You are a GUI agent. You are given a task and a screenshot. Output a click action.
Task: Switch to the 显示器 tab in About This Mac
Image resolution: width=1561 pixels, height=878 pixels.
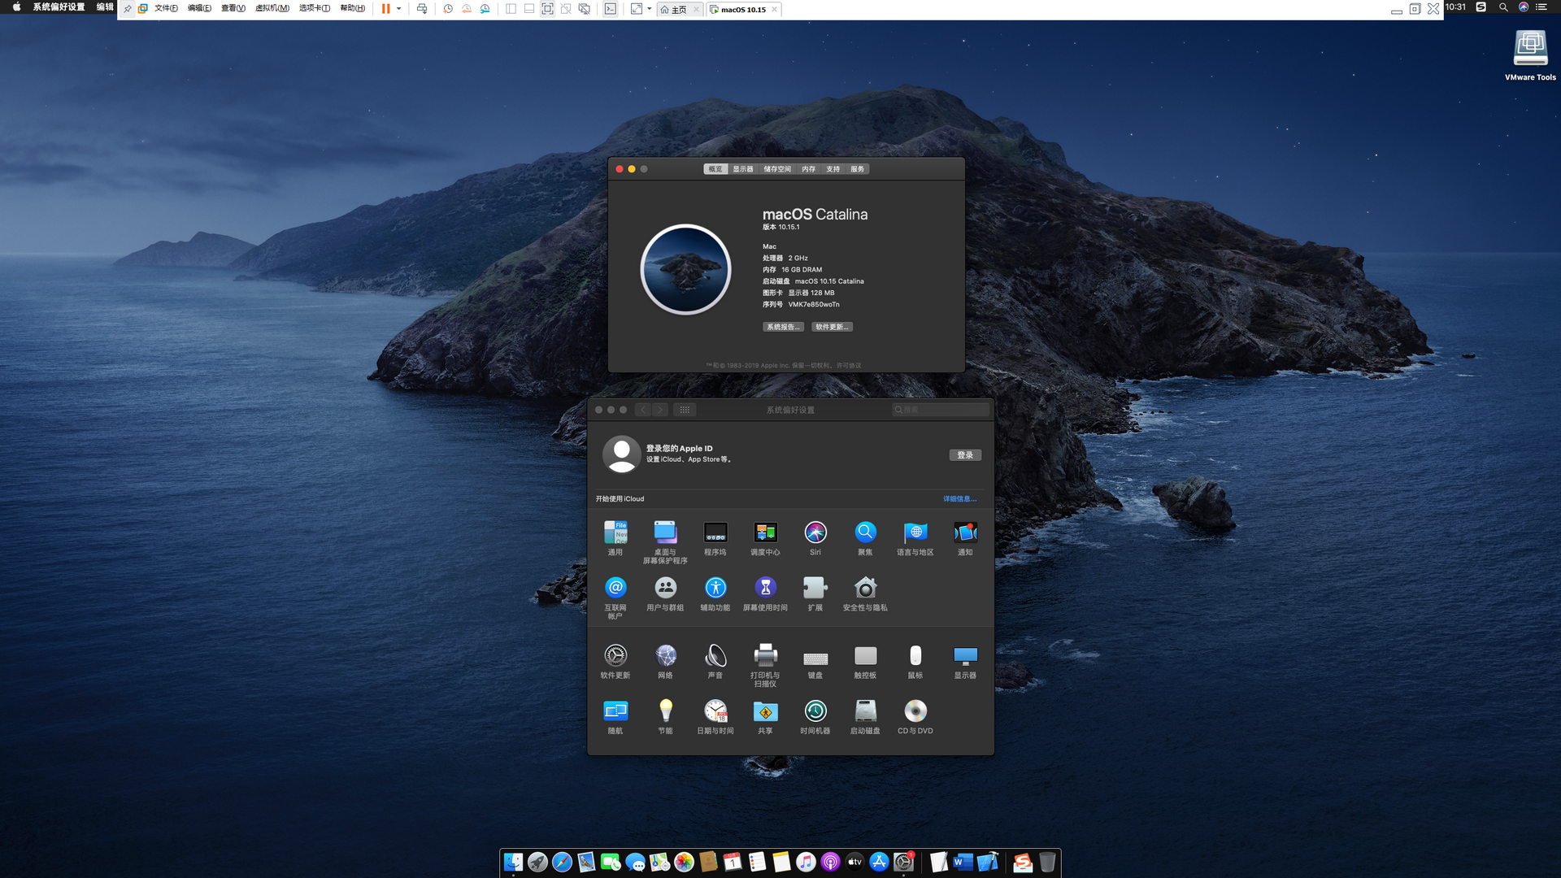point(743,169)
